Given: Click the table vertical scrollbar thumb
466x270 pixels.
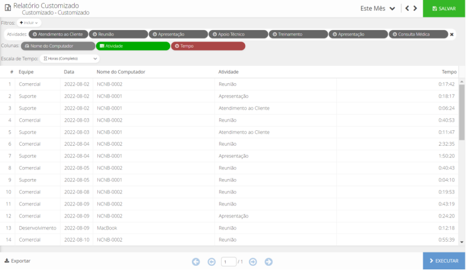Looking at the screenshot, I should (462, 112).
